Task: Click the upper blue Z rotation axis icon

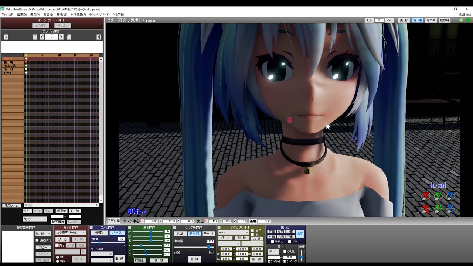Action: [450, 196]
